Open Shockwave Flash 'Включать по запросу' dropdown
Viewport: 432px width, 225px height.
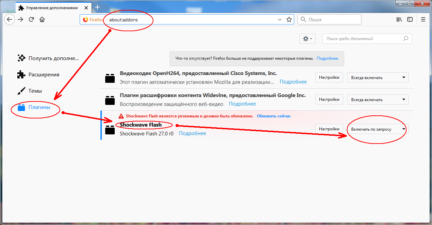coord(378,129)
